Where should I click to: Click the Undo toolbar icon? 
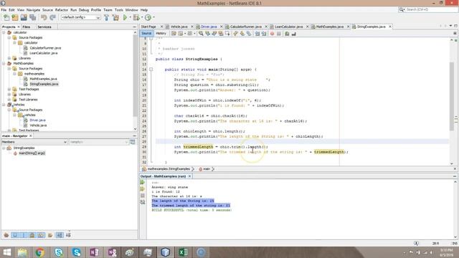click(44, 17)
